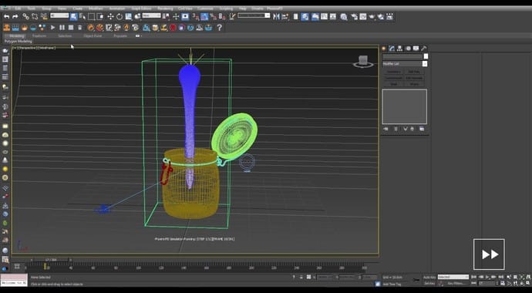Click Remove Modifier trash icon below stack
Viewport: 532px width, 293px height.
click(412, 129)
